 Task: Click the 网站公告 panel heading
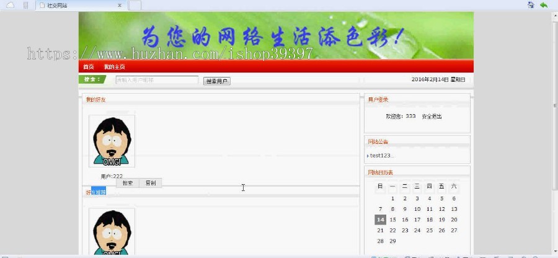[378, 141]
